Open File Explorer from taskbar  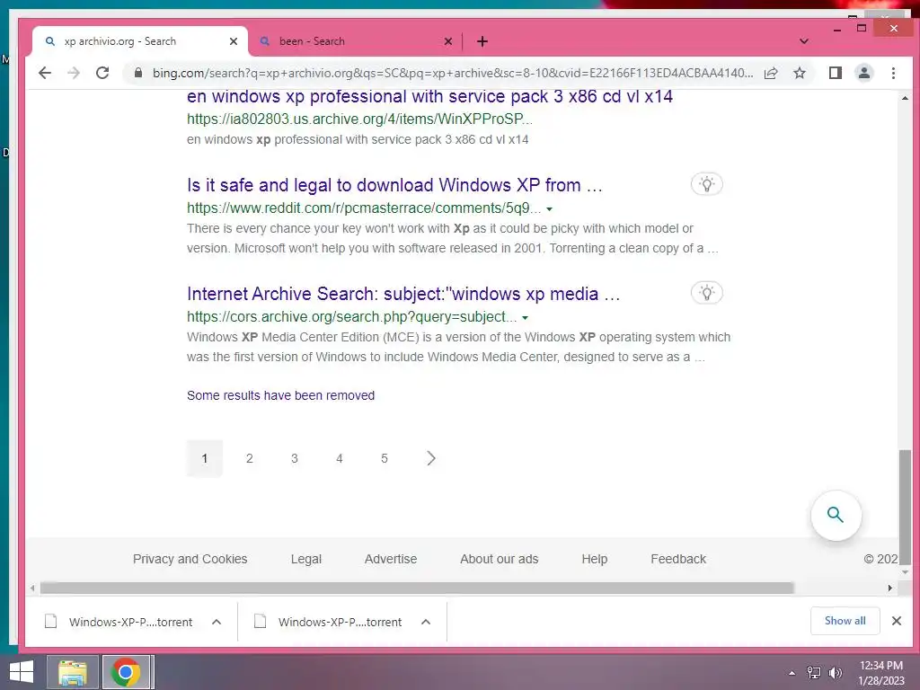tap(72, 672)
